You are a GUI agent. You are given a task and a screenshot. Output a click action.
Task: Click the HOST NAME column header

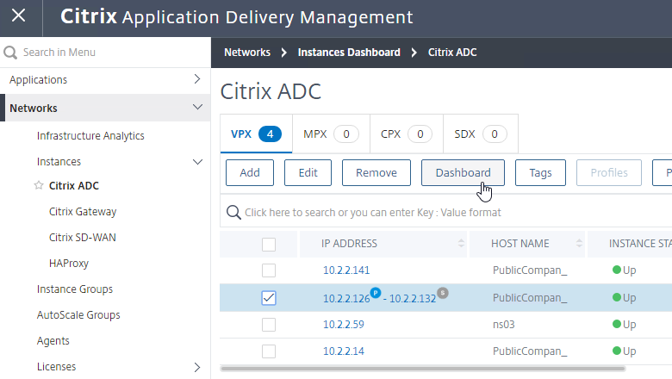pyautogui.click(x=527, y=244)
